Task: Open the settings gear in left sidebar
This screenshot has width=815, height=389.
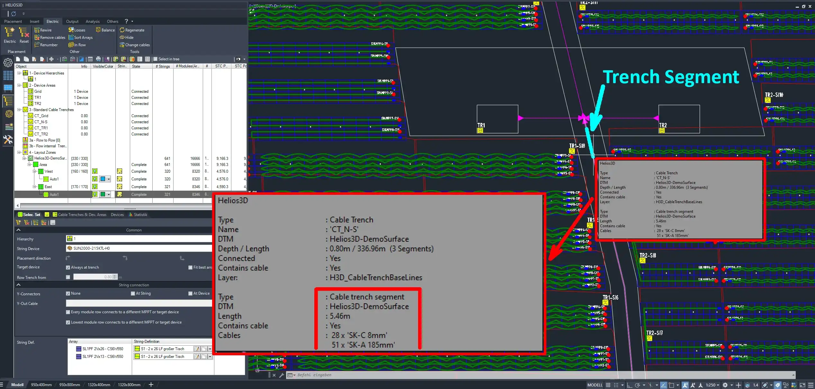Action: click(x=8, y=62)
